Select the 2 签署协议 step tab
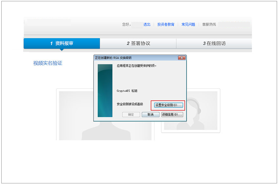This screenshot has height=185, width=278. tap(138, 43)
